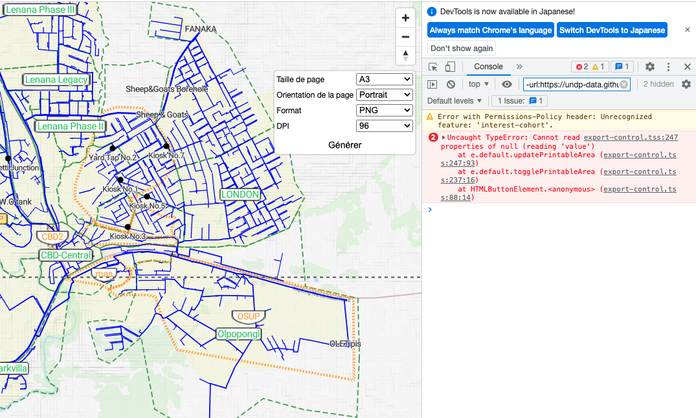The width and height of the screenshot is (696, 418).
Task: Select the Console tab
Action: click(x=488, y=67)
